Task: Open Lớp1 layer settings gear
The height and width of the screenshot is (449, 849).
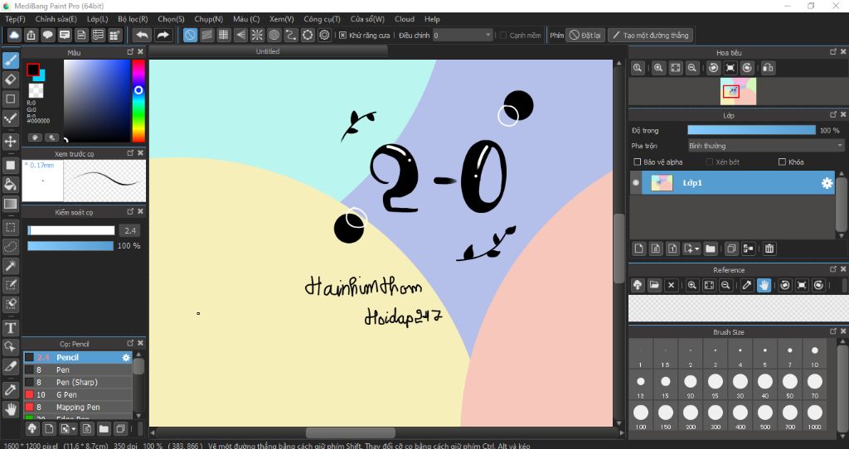Action: point(827,183)
